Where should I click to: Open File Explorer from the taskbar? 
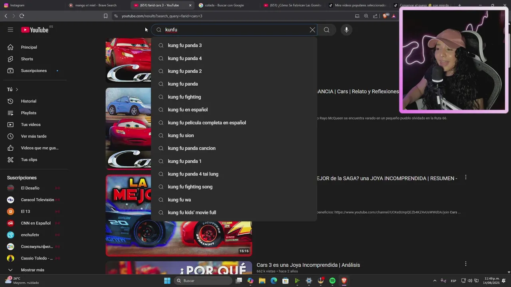[262, 281]
